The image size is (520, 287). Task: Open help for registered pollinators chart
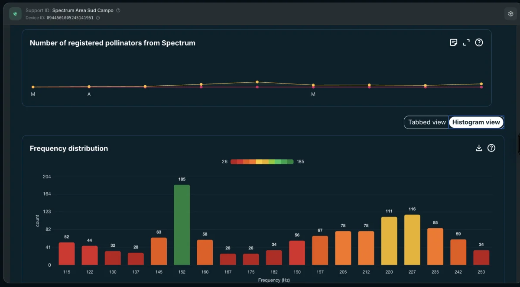(479, 42)
